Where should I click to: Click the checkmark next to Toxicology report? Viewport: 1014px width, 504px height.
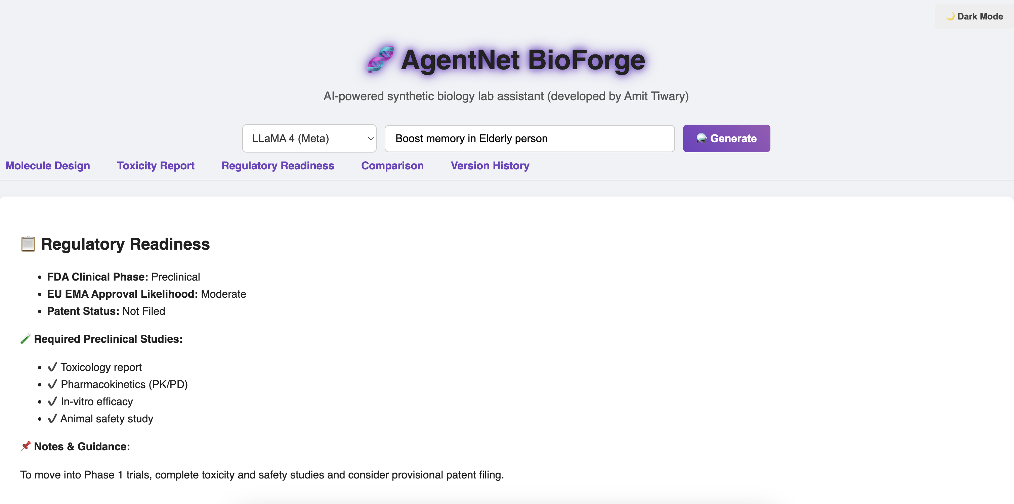tap(52, 367)
